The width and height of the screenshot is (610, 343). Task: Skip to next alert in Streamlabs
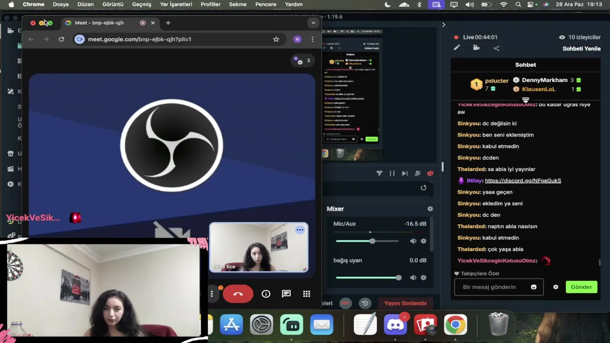click(x=405, y=173)
